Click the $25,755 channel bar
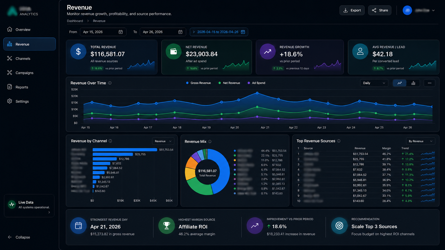Image resolution: width=445 pixels, height=250 pixels. [113, 154]
